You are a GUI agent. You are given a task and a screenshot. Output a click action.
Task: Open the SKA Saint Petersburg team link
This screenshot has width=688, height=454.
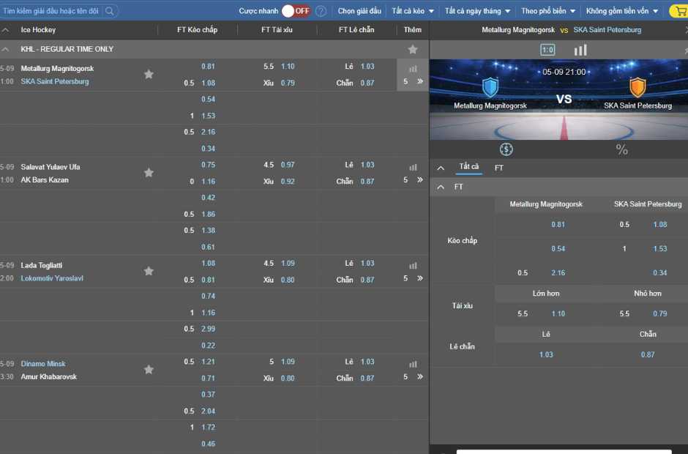pyautogui.click(x=55, y=81)
